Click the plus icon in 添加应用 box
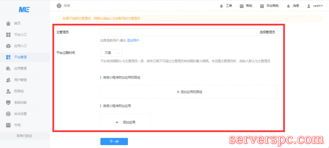 [x=117, y=122]
